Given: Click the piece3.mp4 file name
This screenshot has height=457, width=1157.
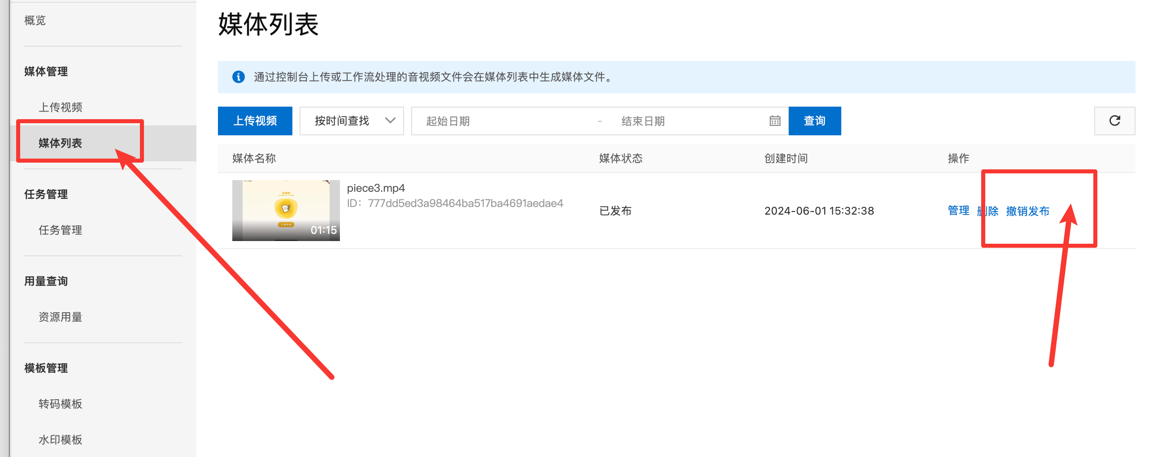Looking at the screenshot, I should point(376,188).
